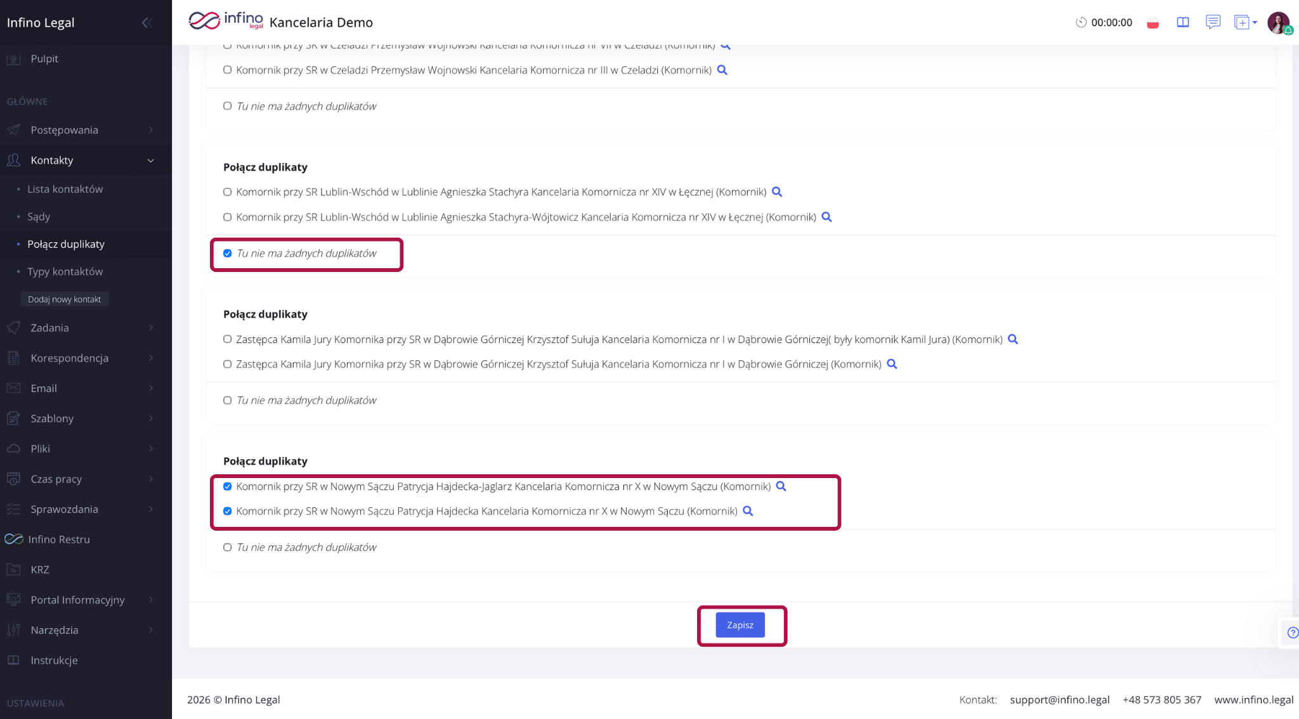Click Dodaj nowy kontakt button
This screenshot has width=1299, height=719.
click(65, 299)
